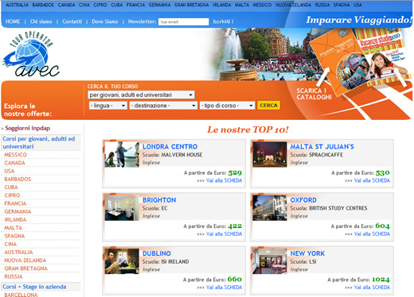Click the Brighton classroom thumbnail
414x297 pixels.
pos(122,208)
